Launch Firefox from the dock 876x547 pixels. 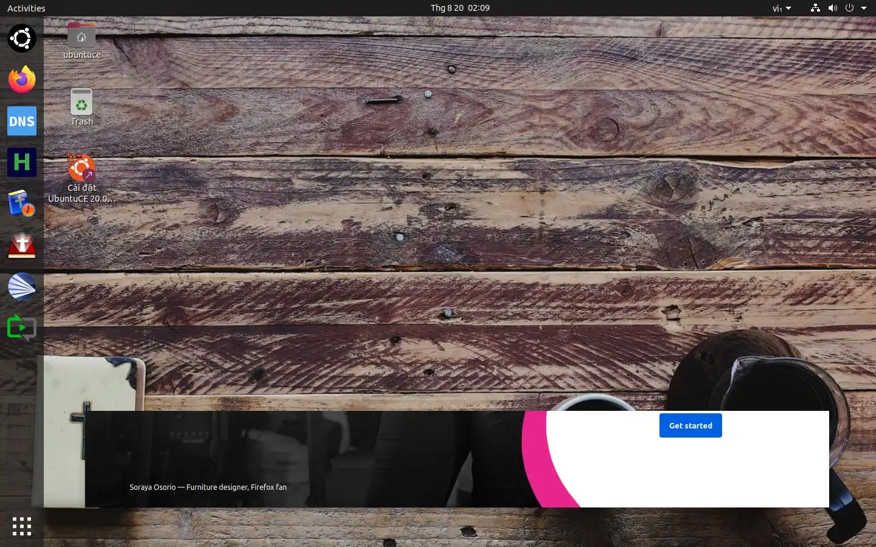22,80
